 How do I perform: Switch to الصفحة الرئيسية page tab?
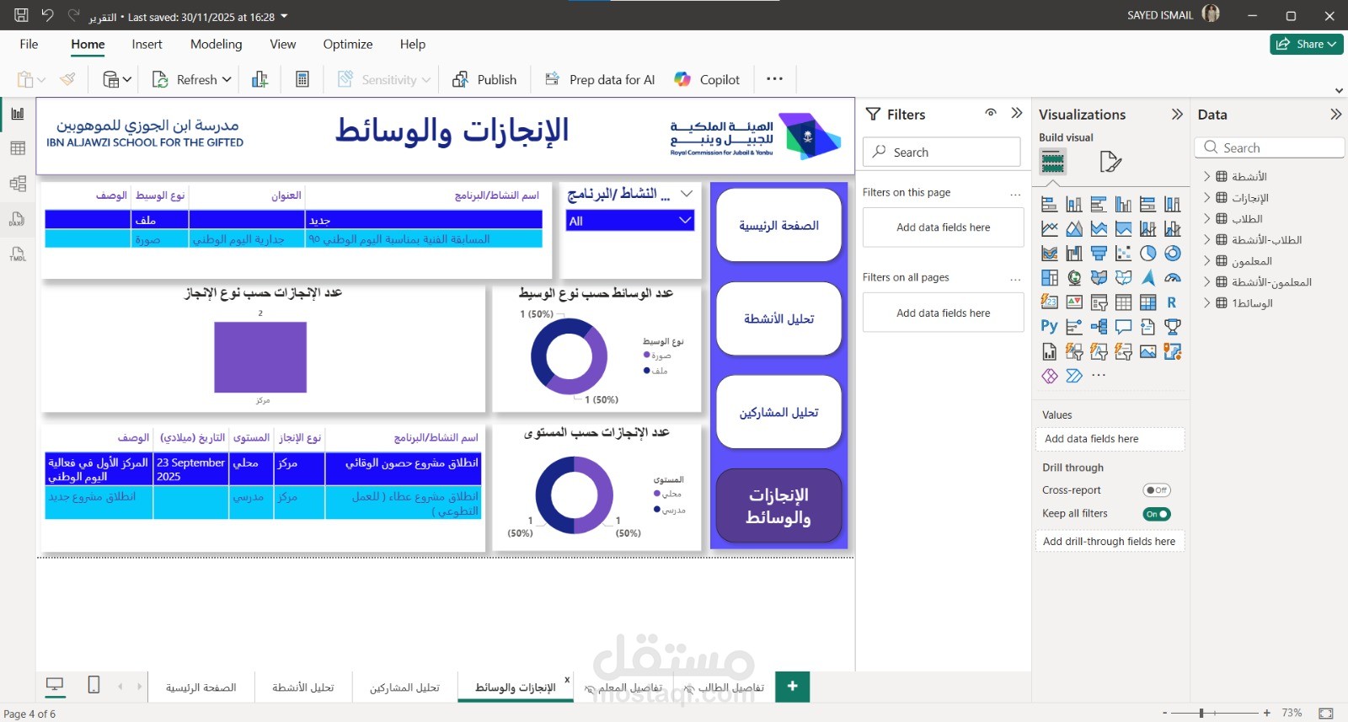tap(201, 687)
